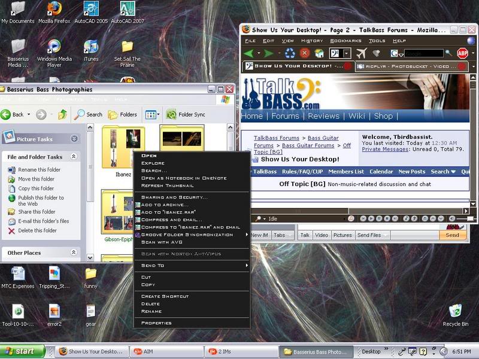
Task: Open the Recycle Bin desktop icon
Action: 456,315
